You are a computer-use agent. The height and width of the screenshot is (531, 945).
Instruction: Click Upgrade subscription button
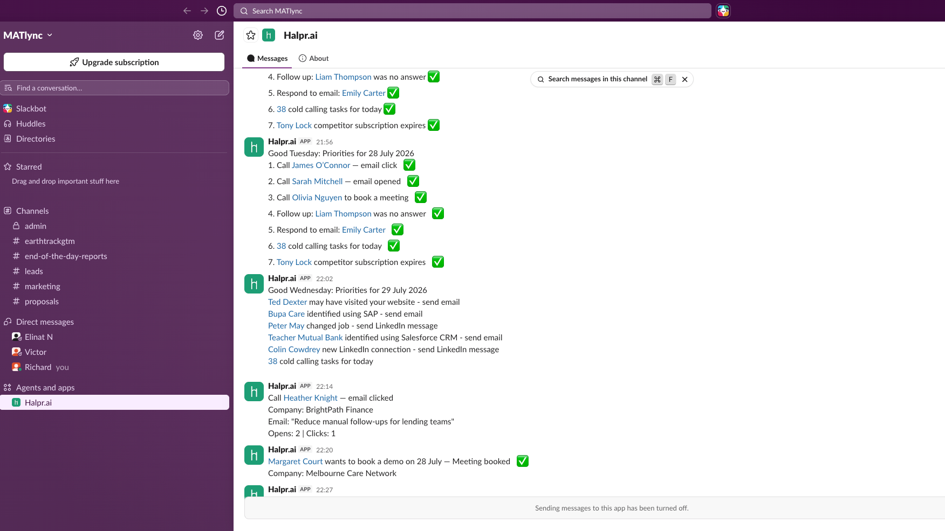pyautogui.click(x=114, y=62)
